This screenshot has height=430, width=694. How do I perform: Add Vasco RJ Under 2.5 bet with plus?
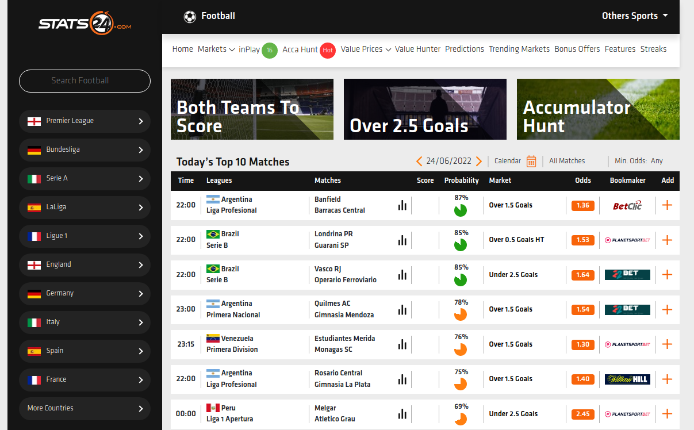[667, 275]
